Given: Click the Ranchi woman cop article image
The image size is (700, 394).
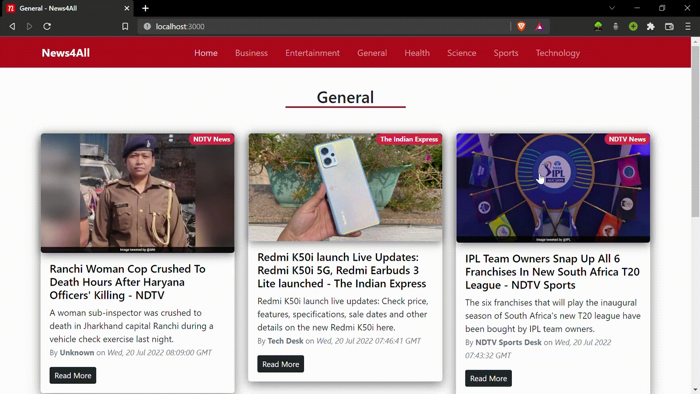Looking at the screenshot, I should [x=137, y=193].
